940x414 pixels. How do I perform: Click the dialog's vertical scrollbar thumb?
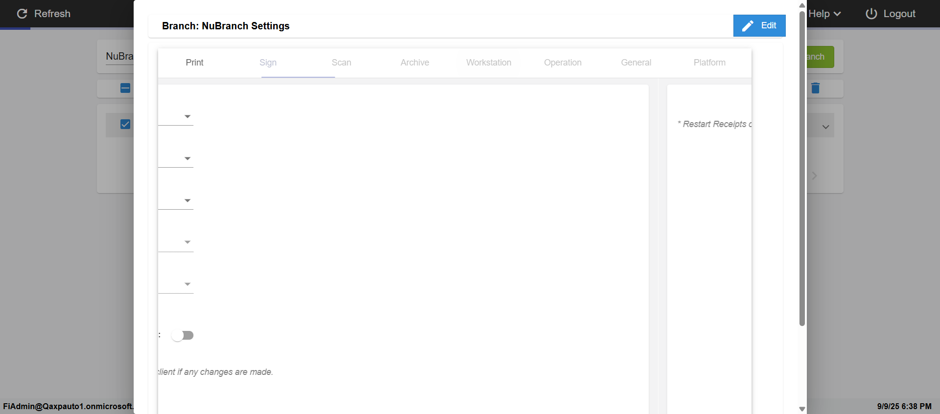[802, 166]
